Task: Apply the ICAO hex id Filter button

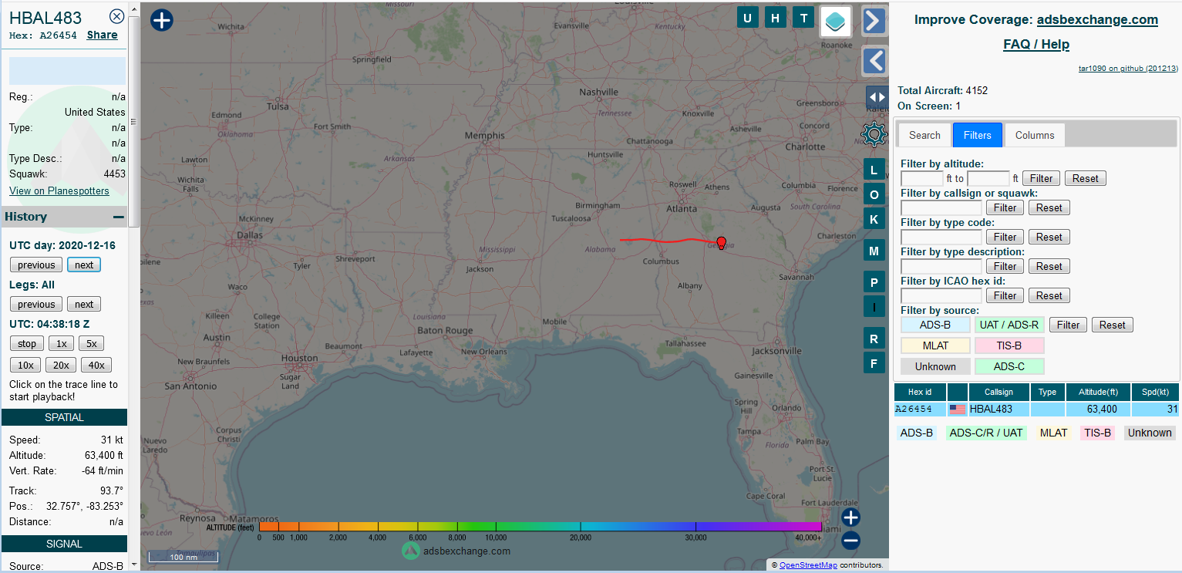Action: (x=1005, y=295)
